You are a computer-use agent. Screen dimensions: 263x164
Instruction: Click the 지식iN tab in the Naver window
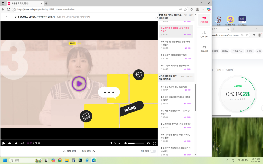pos(225,51)
